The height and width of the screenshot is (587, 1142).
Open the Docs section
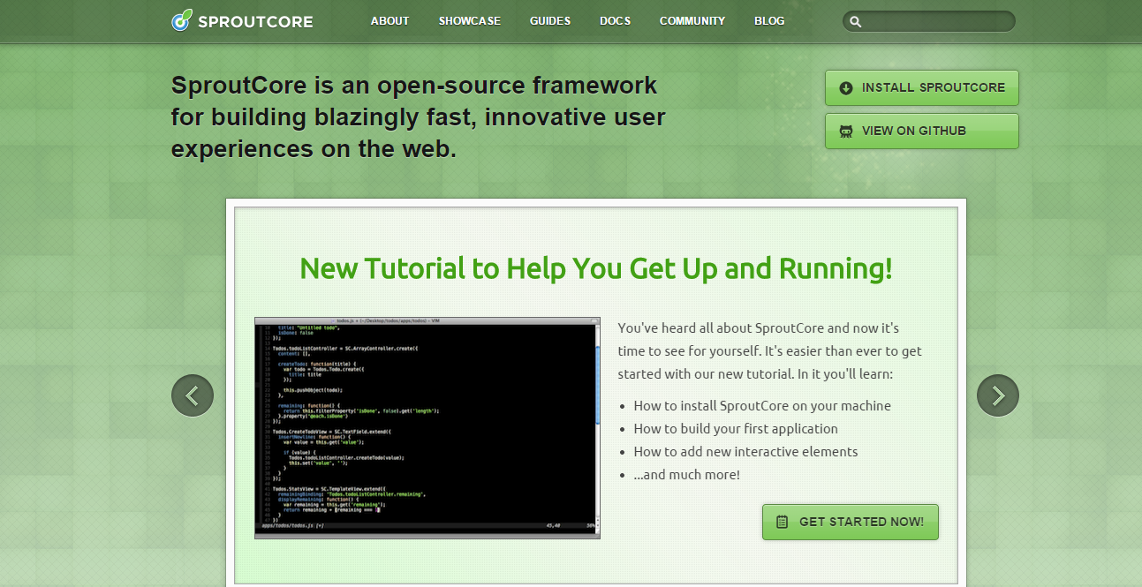(615, 20)
